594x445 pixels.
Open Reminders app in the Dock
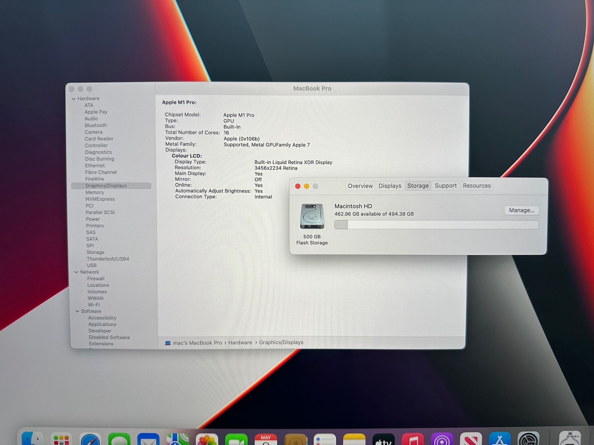pyautogui.click(x=325, y=439)
